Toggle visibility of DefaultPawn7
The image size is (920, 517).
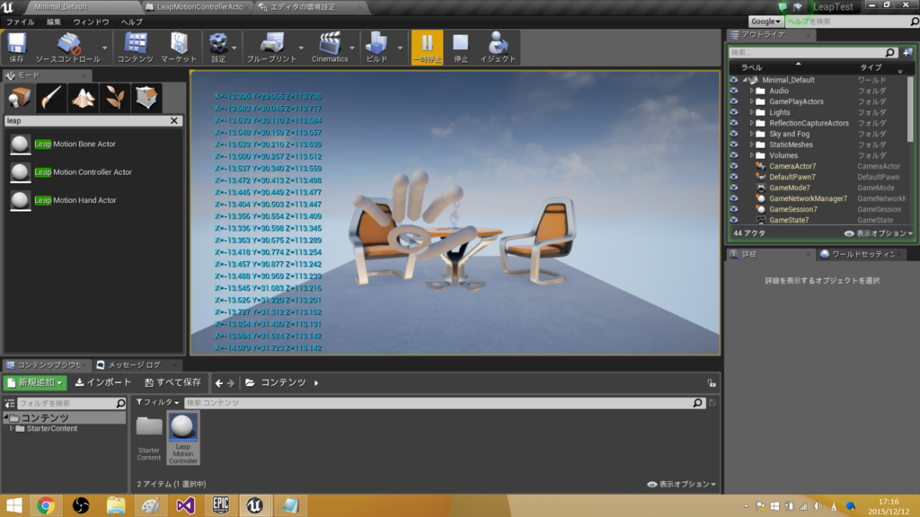(x=734, y=177)
